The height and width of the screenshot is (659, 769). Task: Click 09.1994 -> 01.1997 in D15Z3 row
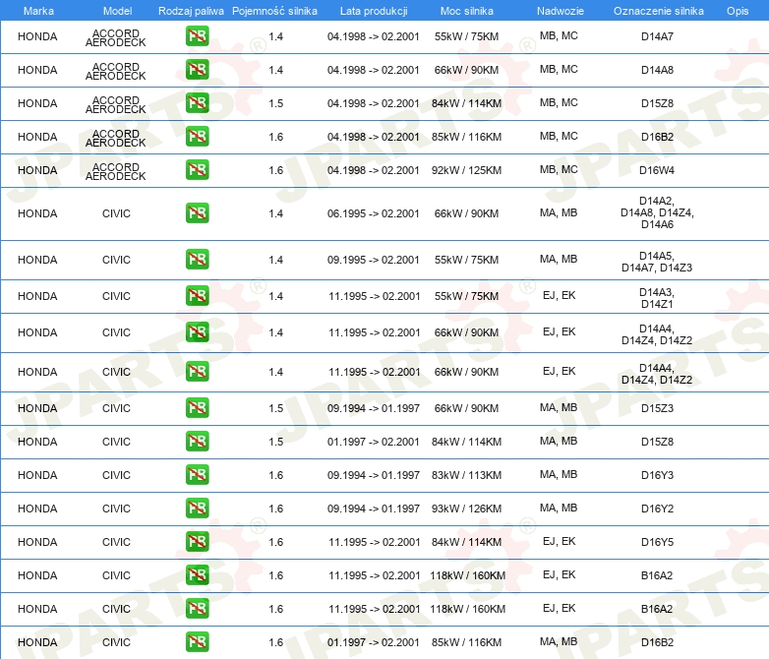(374, 408)
